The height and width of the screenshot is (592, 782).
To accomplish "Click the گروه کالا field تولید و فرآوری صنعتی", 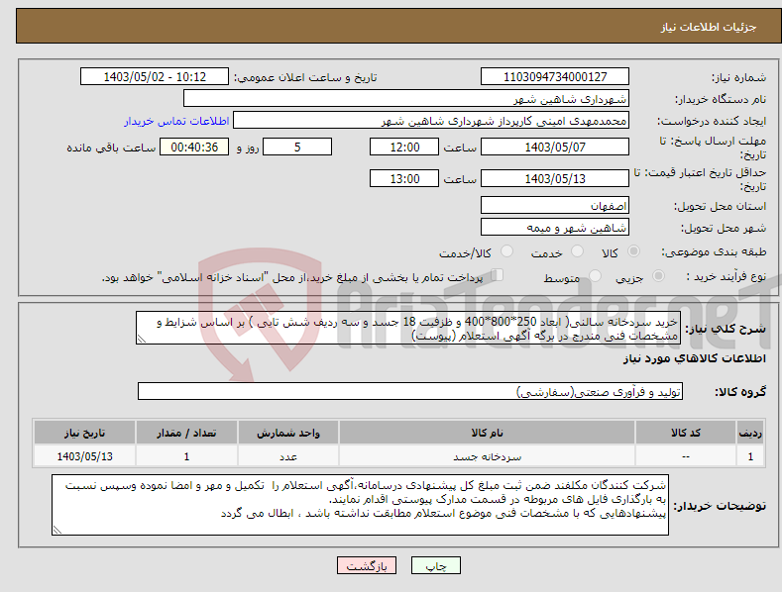I will 410,391.
